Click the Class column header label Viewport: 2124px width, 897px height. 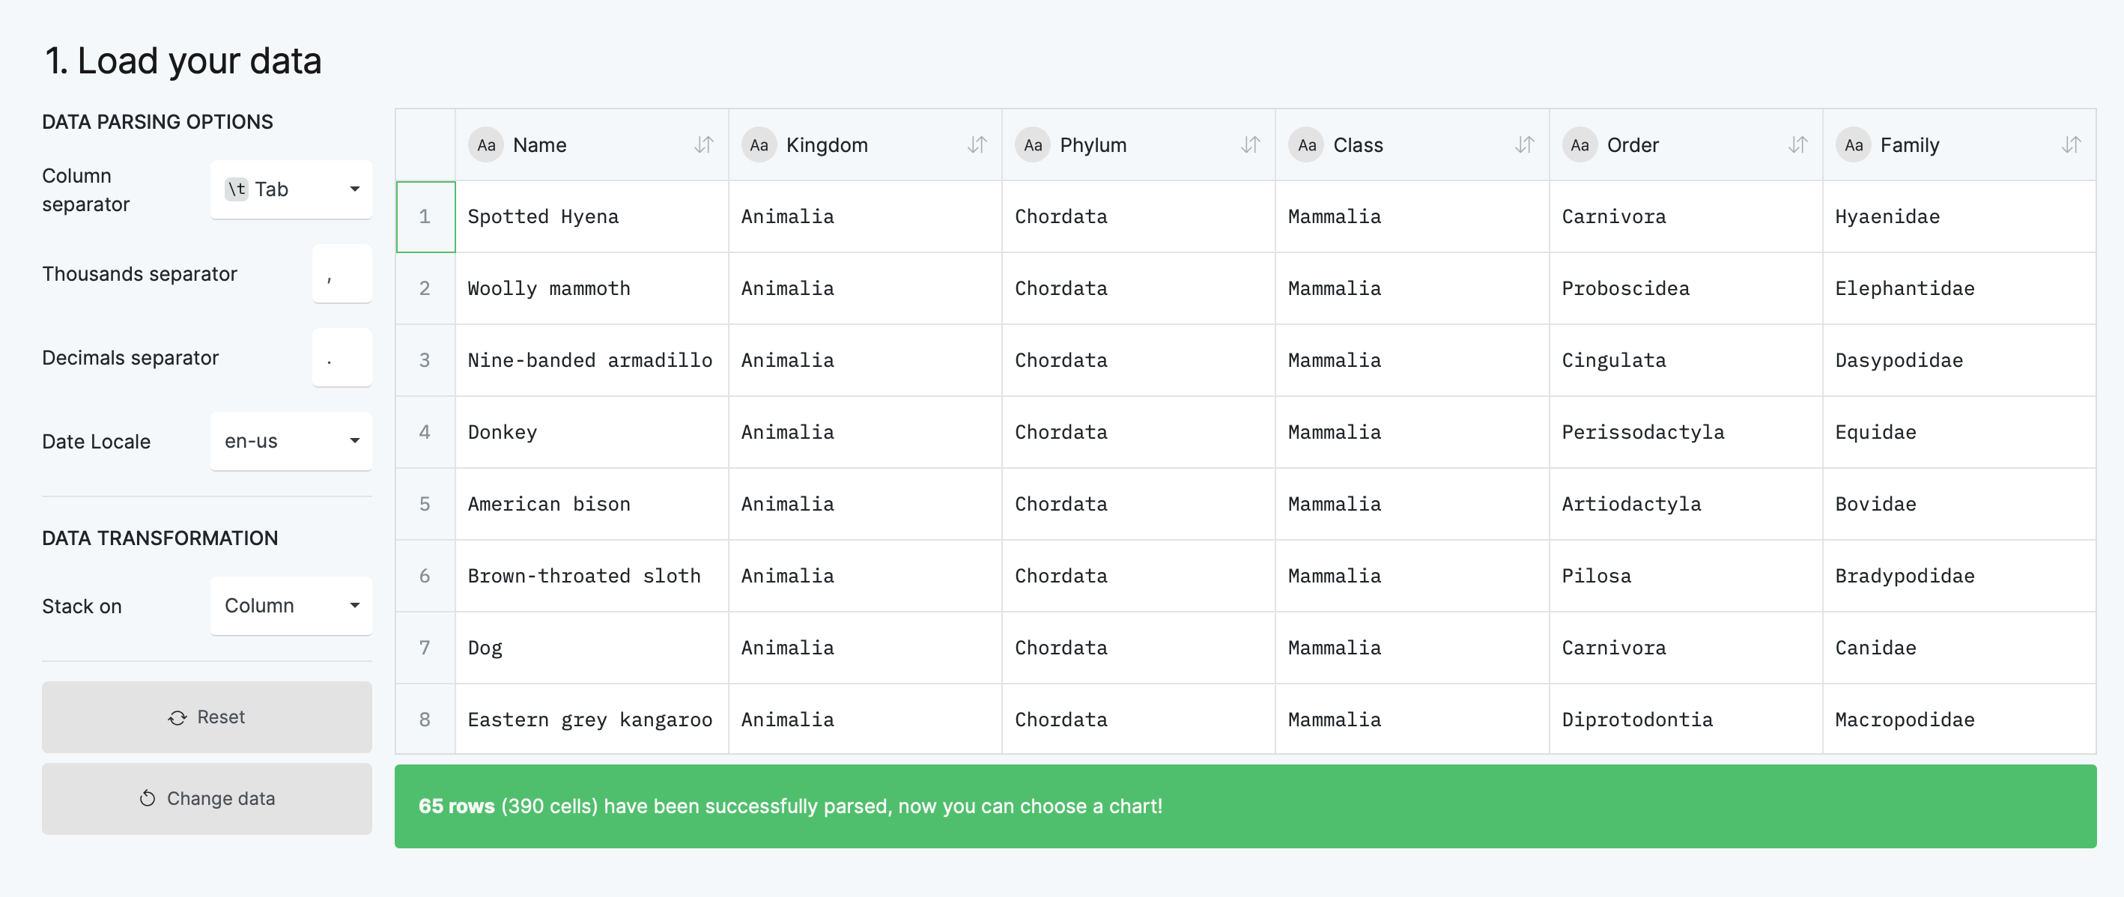point(1358,145)
